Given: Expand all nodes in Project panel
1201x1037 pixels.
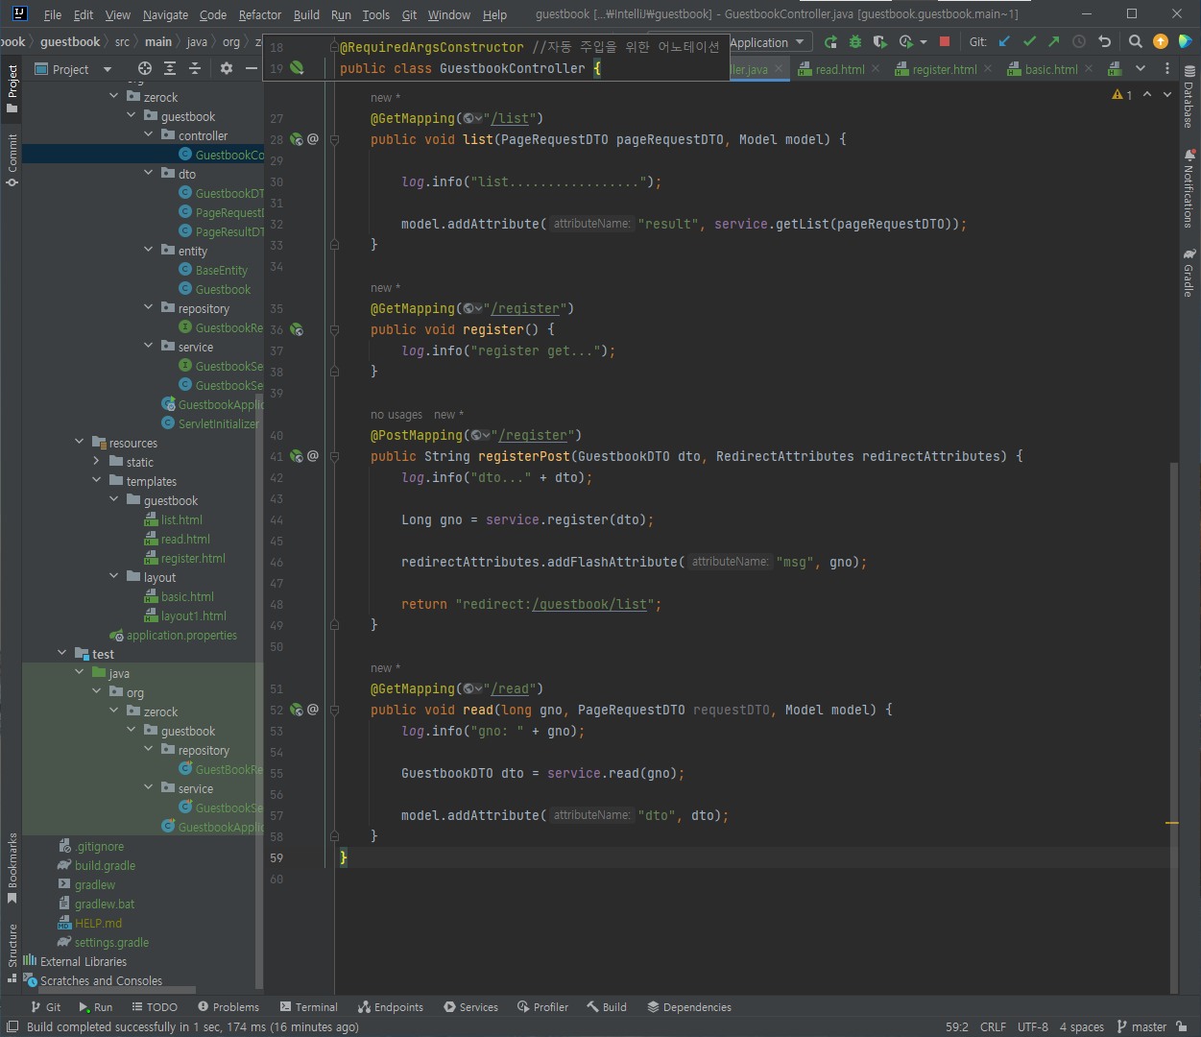Looking at the screenshot, I should click(x=170, y=68).
